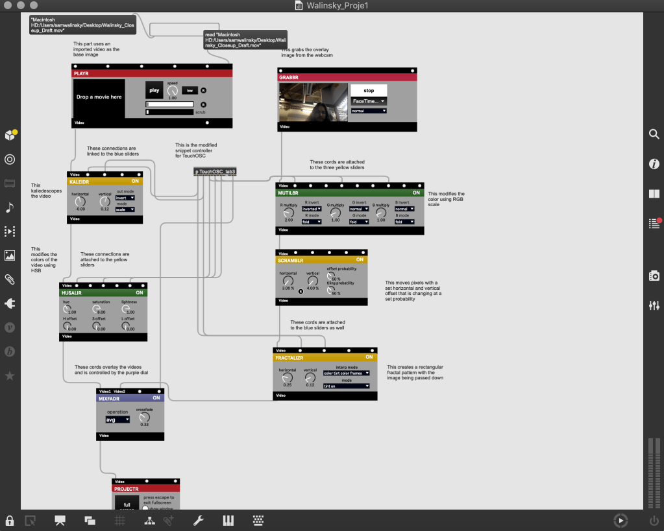Viewport: 664px width, 531px height.
Task: Toggle the MIXFADR module ON switch
Action: pyautogui.click(x=156, y=398)
